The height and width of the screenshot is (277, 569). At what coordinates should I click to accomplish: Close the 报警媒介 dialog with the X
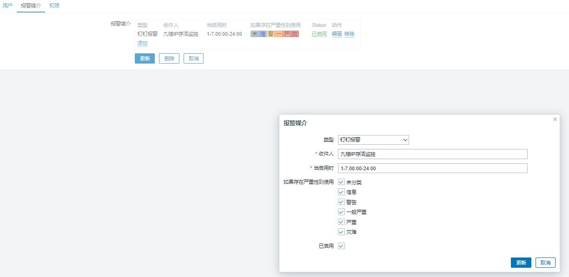(x=555, y=119)
